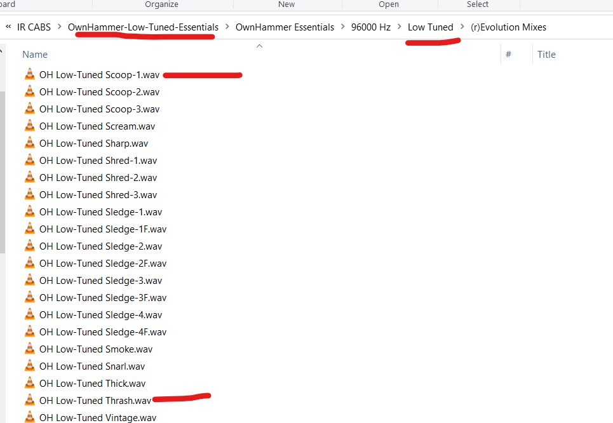Select file OH Low-Tuned Shred-2.wav
Screen dimensions: 613x423
tap(98, 178)
